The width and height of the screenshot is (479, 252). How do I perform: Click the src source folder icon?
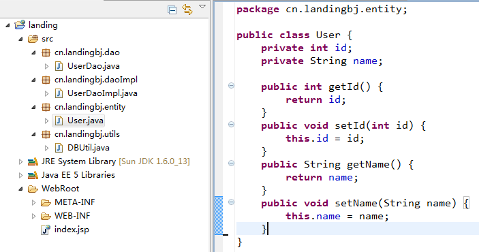coord(33,39)
